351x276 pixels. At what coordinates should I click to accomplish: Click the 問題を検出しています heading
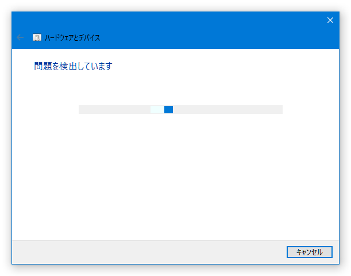point(73,66)
